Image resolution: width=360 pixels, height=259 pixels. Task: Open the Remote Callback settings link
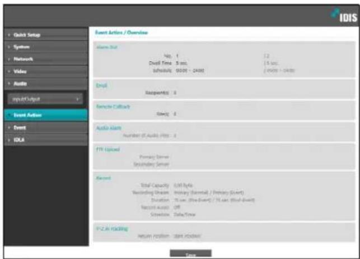pos(113,107)
